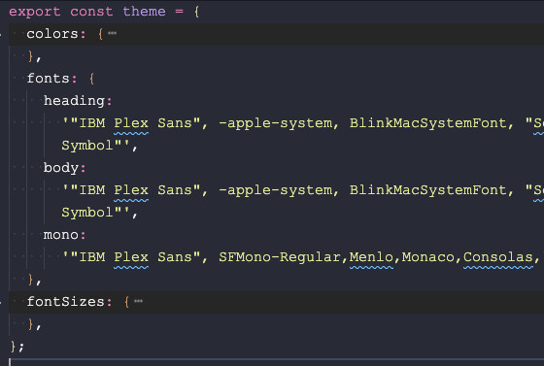Click the final closing '};' line
This screenshot has width=544, height=366.
click(17, 347)
